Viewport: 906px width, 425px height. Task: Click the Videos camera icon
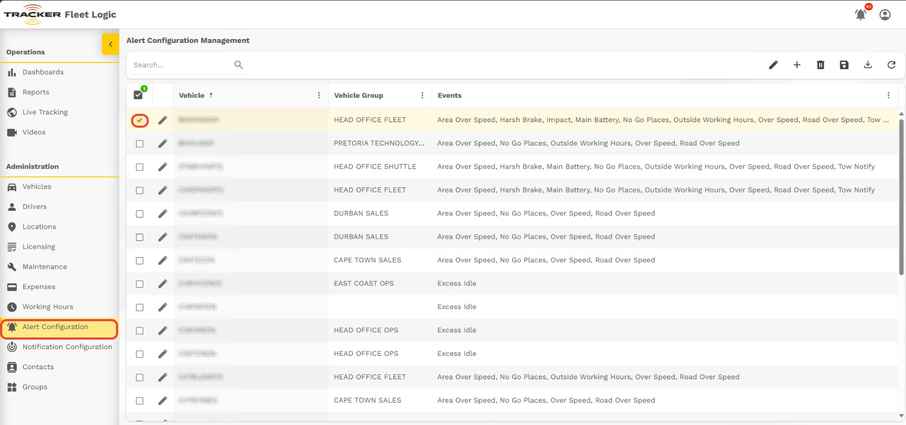[x=12, y=133]
